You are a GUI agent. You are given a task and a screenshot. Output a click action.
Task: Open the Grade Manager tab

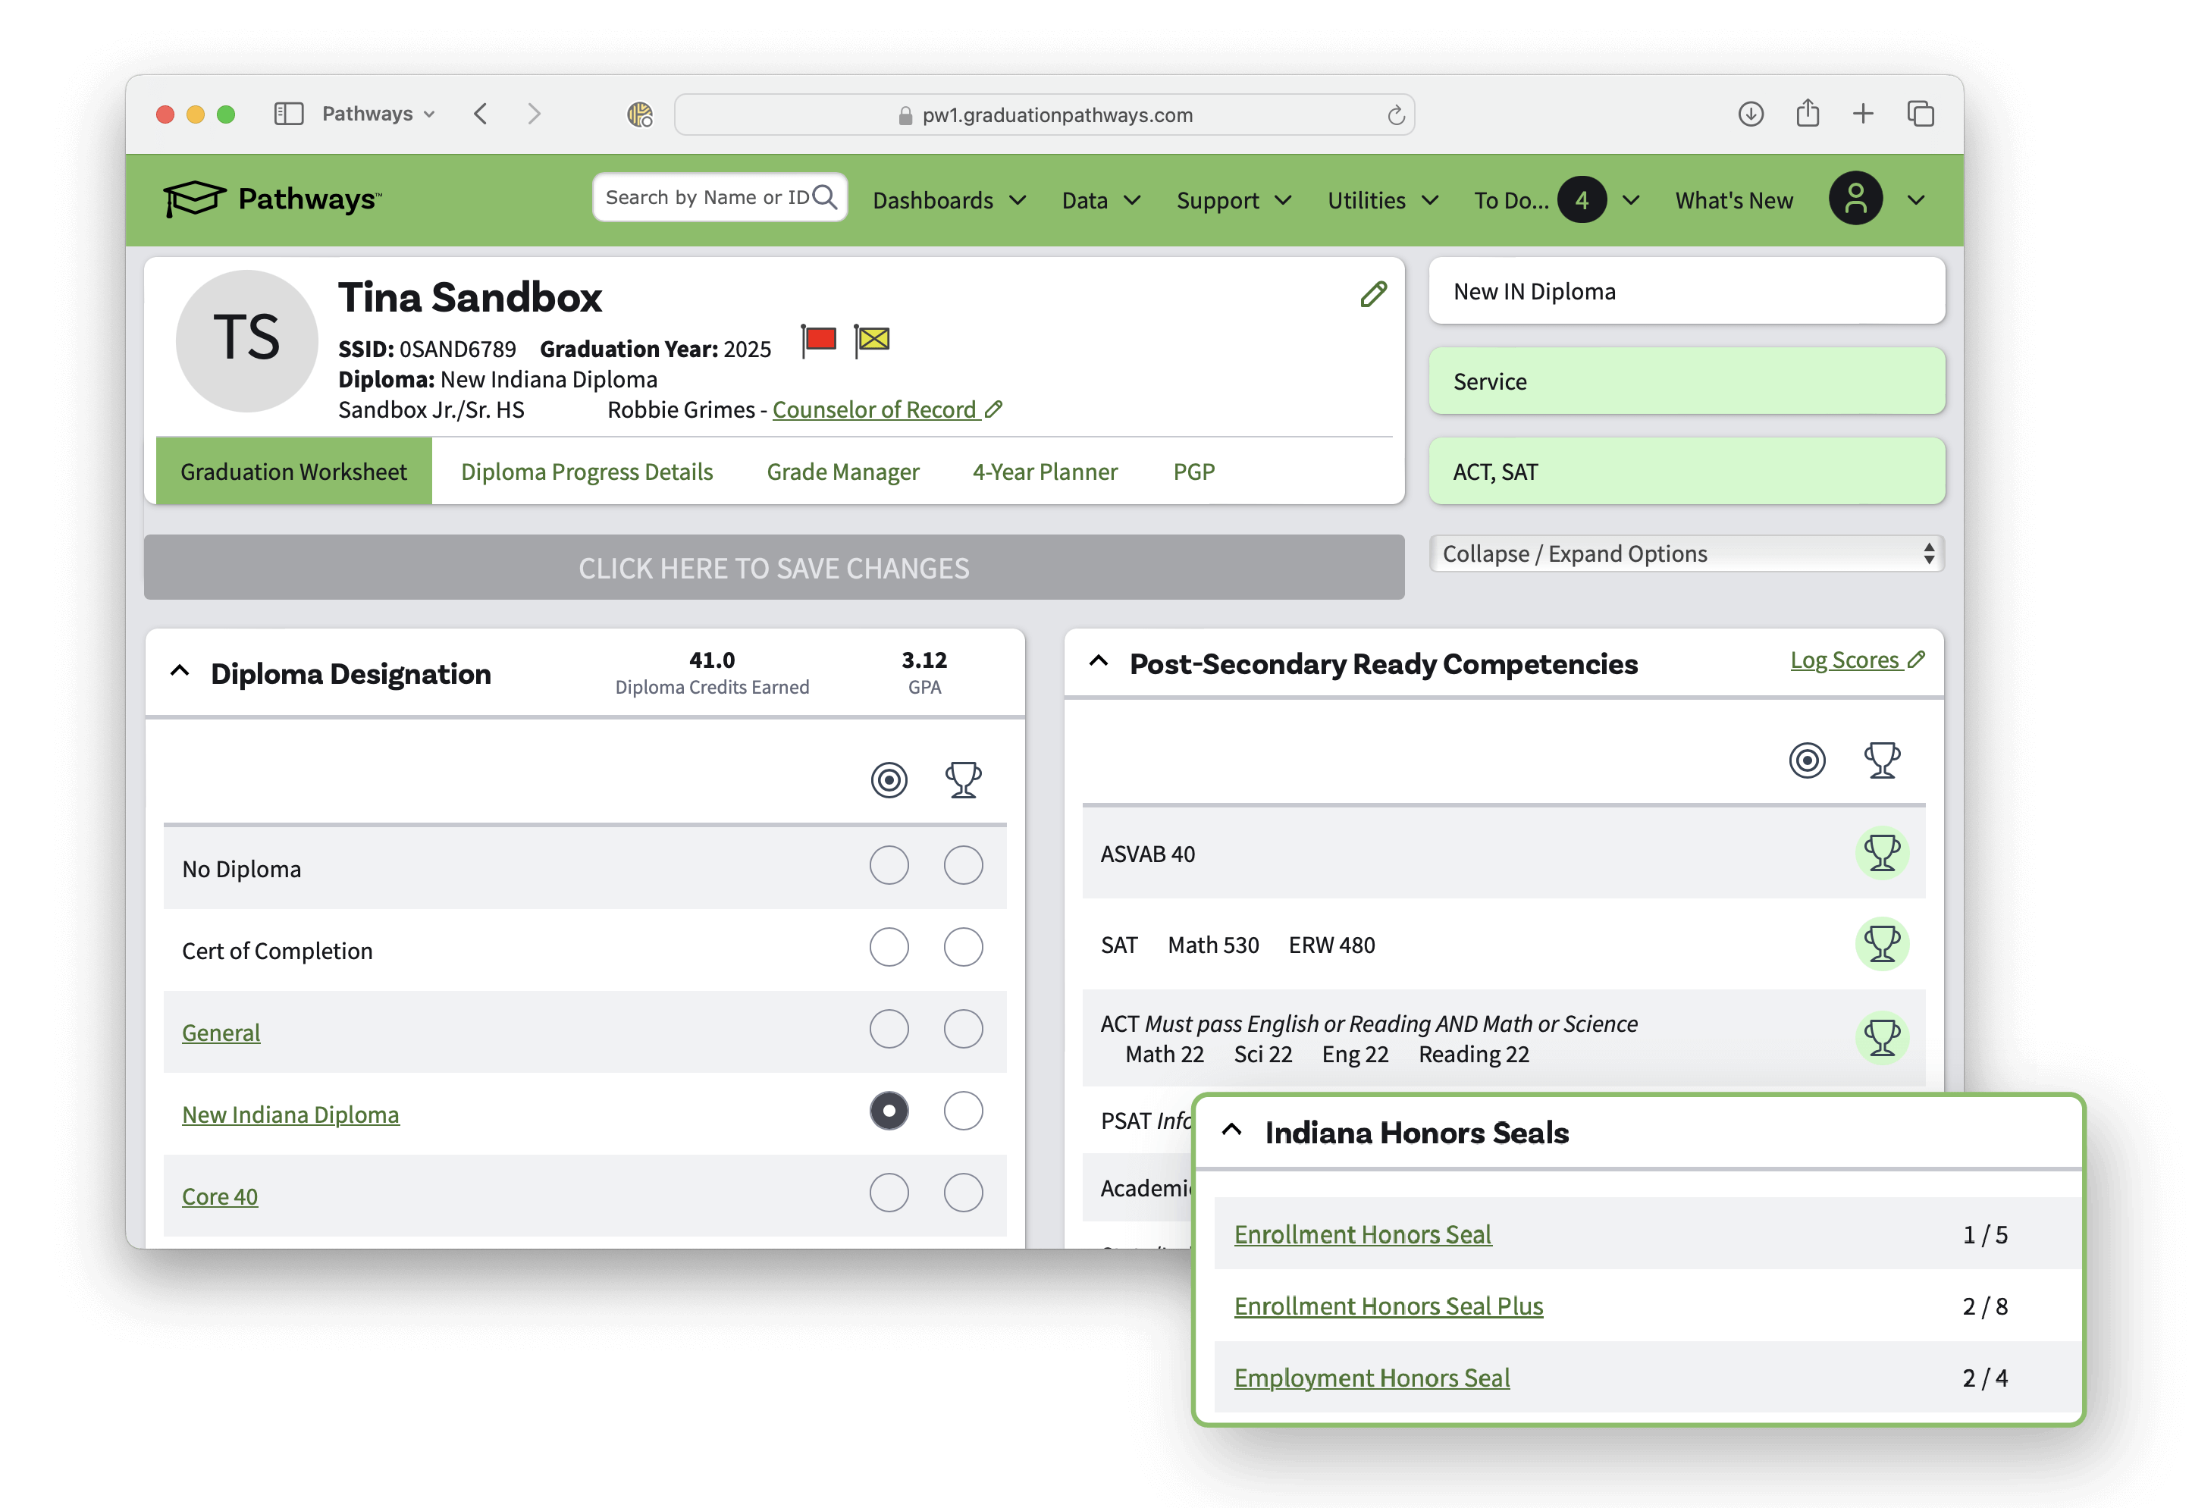click(x=843, y=472)
